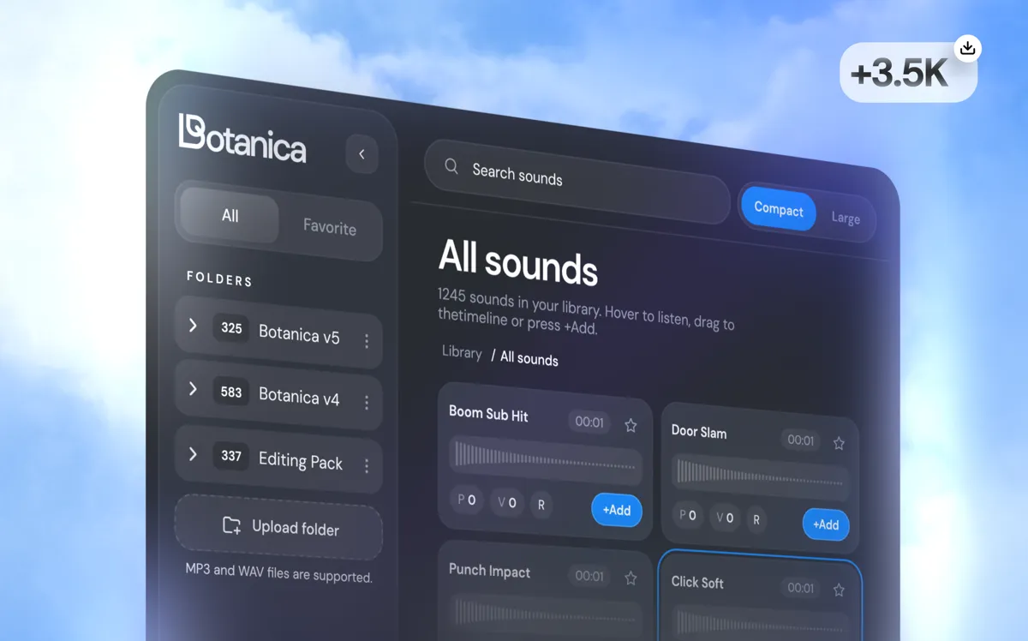Expand the Editing Pack folder
Viewport: 1028px width, 641px height.
point(193,453)
